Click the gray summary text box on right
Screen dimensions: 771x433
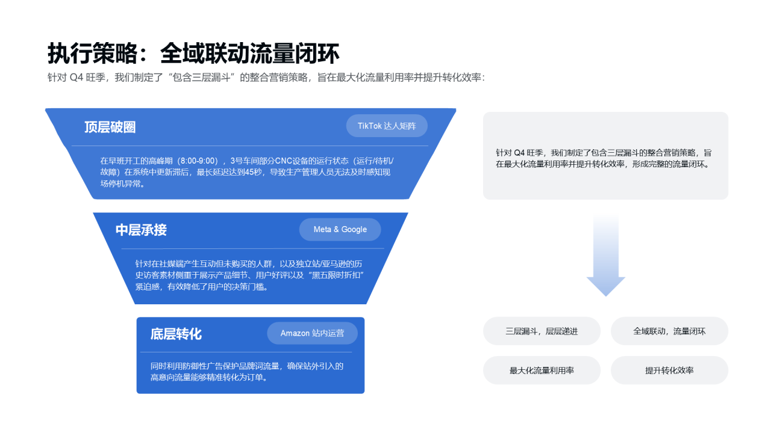pos(605,155)
